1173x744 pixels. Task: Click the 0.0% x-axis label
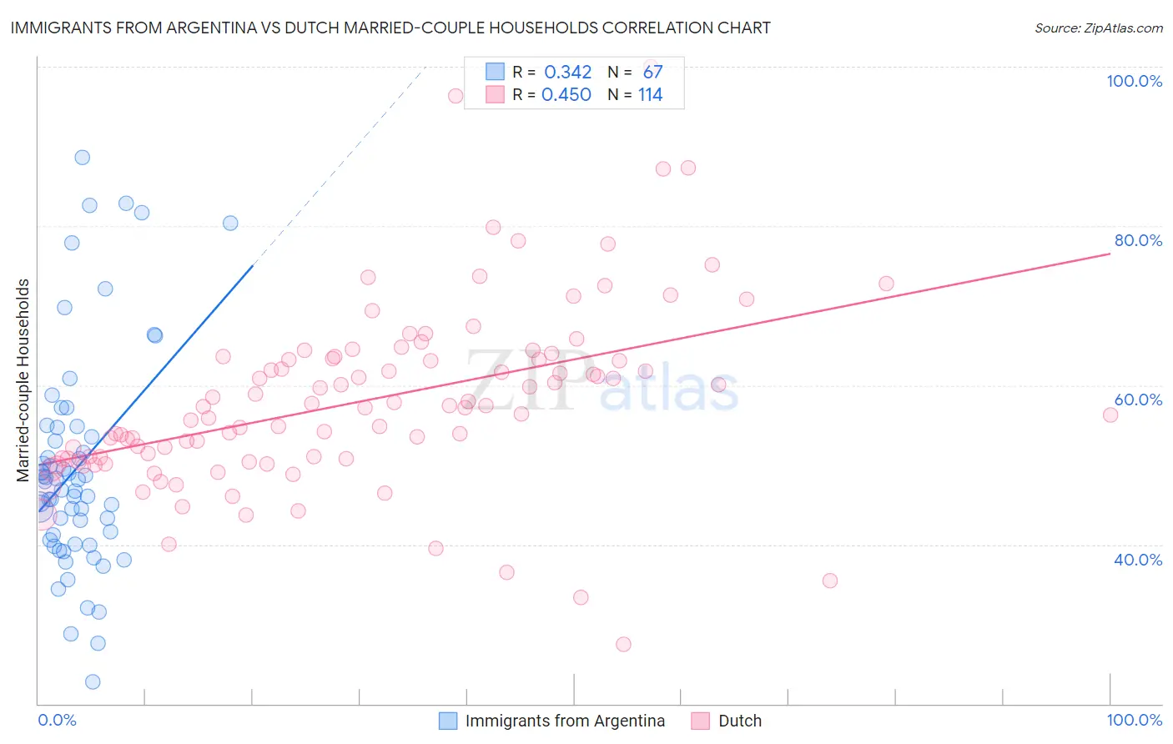tap(57, 720)
